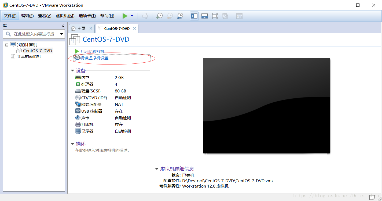382x201 pixels.
Task: Open the library search dropdown arrow
Action: pyautogui.click(x=62, y=34)
